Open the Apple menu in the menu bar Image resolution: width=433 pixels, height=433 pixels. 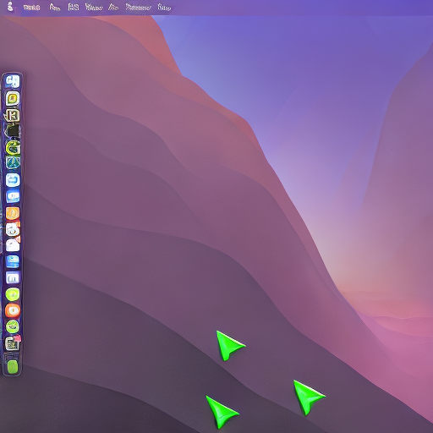click(10, 7)
